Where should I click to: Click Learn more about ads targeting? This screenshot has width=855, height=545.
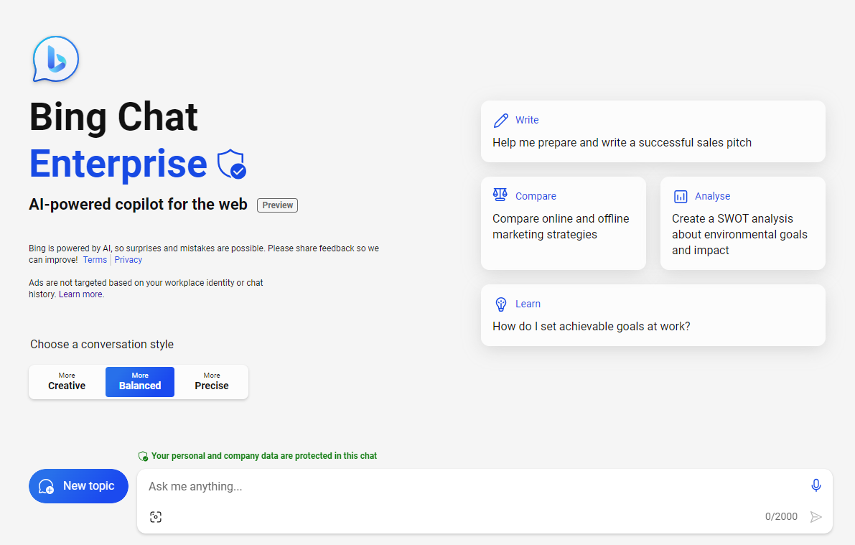(80, 294)
